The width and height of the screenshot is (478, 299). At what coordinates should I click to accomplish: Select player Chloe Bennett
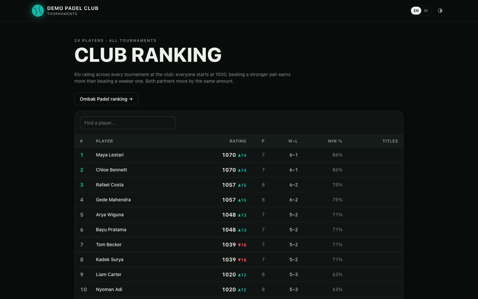pos(112,170)
